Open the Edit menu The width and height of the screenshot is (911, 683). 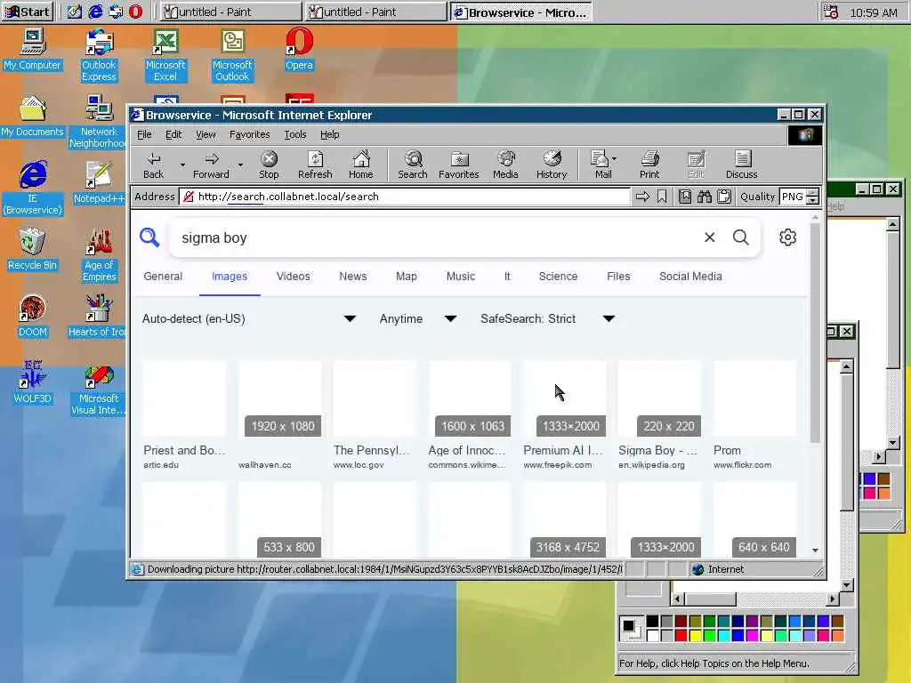pos(173,135)
